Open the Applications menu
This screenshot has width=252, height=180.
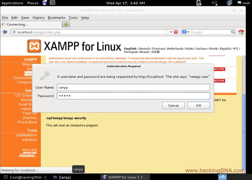12,3
